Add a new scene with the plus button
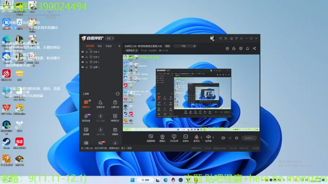The height and width of the screenshot is (184, 328). (x=119, y=46)
